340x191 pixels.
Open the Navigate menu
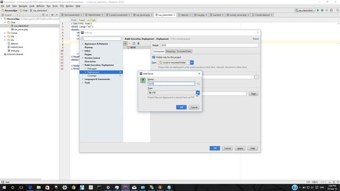pos(23,6)
